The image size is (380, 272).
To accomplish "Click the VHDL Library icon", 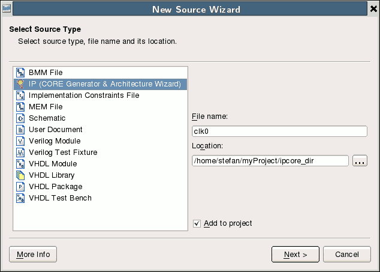I will [x=20, y=175].
